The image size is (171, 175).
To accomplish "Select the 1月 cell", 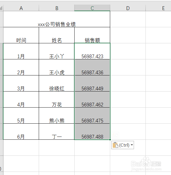I will click(21, 51).
